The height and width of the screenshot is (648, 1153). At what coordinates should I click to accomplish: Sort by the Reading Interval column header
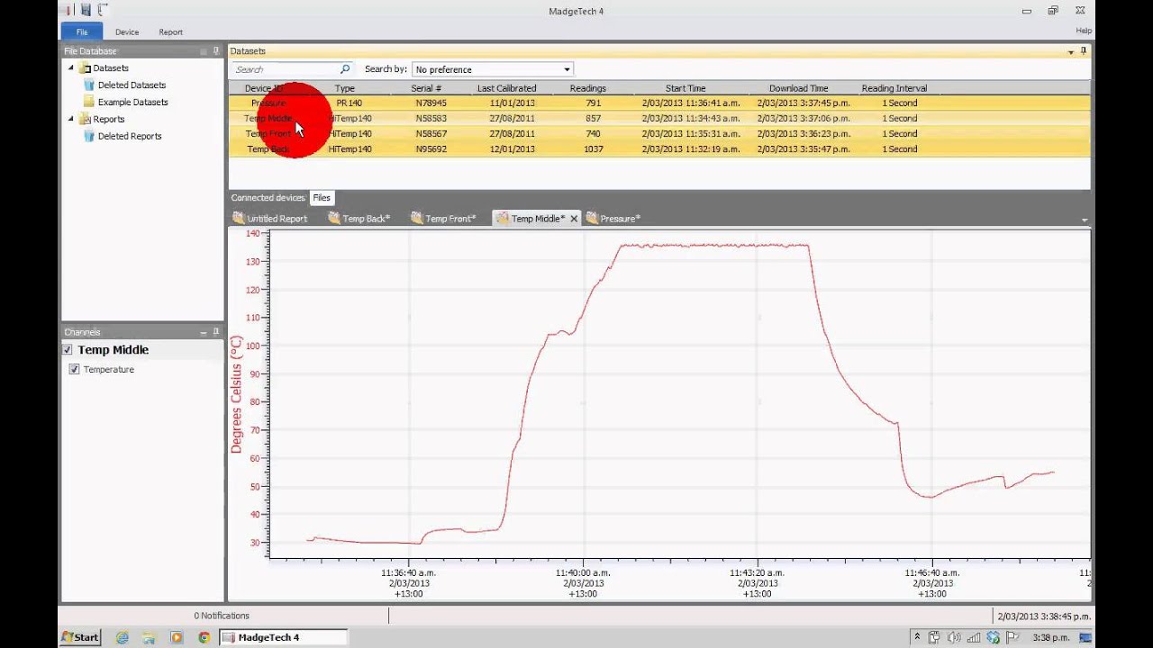(894, 88)
